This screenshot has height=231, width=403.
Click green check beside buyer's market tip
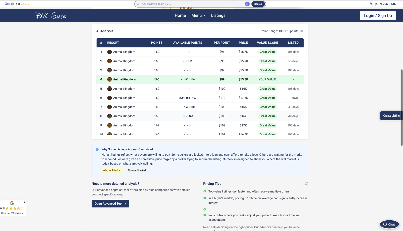[205, 198]
